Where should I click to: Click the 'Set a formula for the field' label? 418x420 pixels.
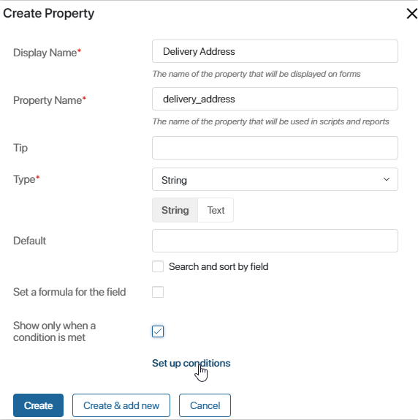pos(69,292)
